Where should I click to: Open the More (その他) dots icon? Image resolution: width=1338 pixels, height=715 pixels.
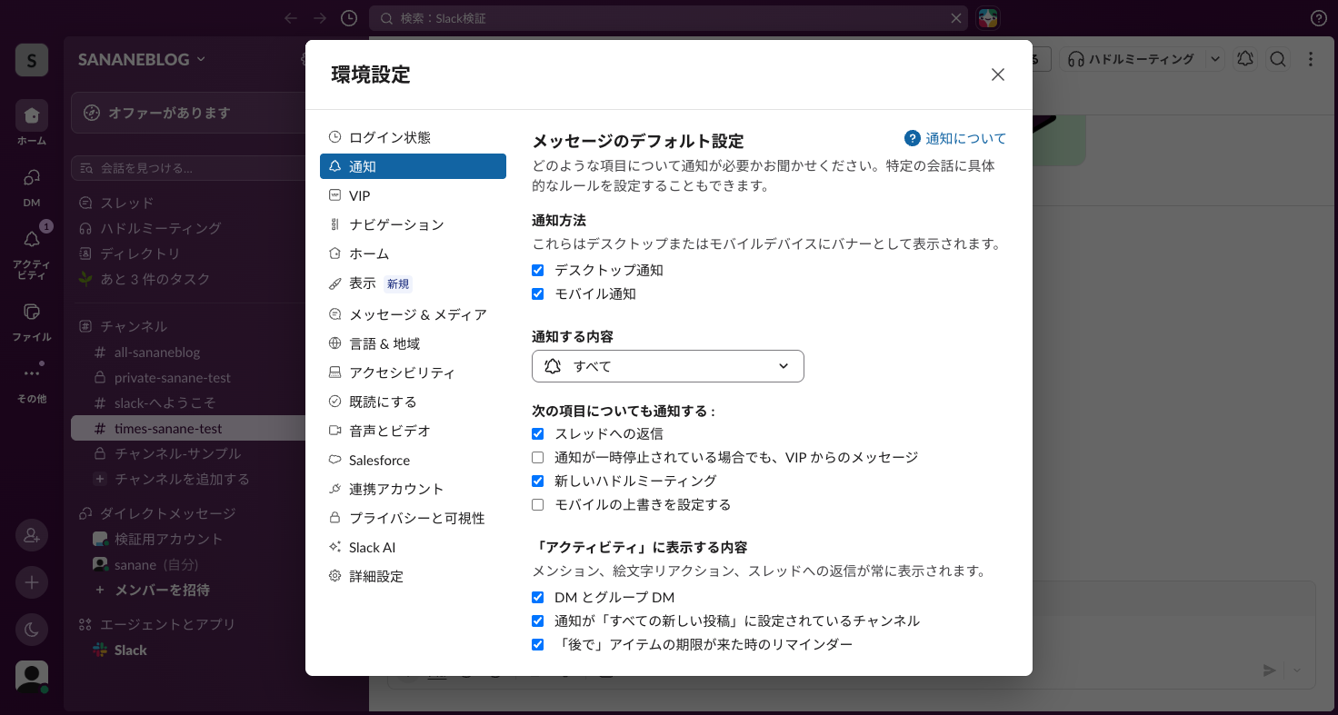coord(32,373)
